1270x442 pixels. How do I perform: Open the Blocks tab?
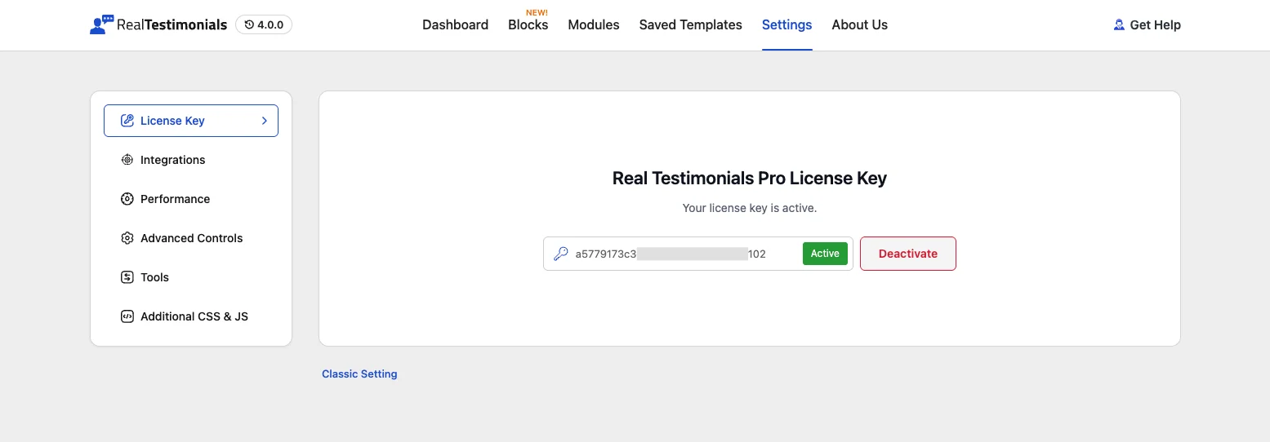(x=528, y=24)
